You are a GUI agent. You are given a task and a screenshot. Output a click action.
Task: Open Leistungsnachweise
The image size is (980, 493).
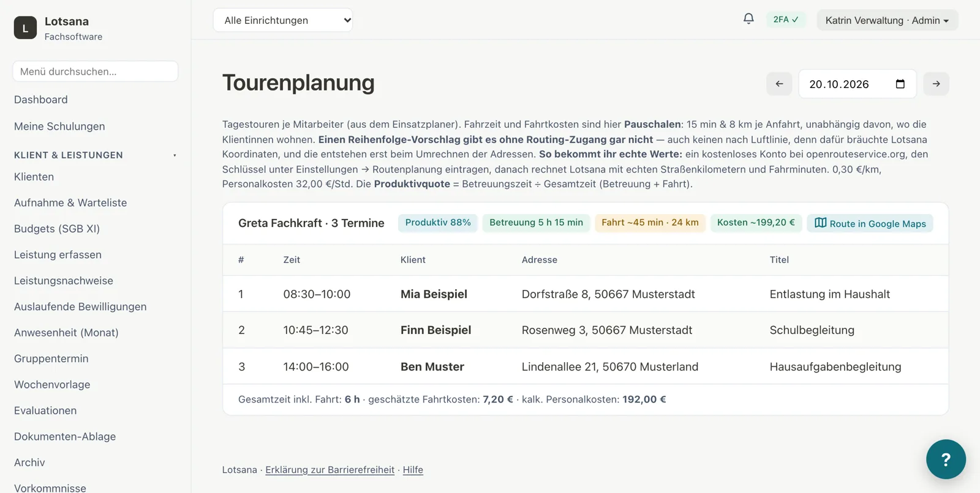click(64, 281)
